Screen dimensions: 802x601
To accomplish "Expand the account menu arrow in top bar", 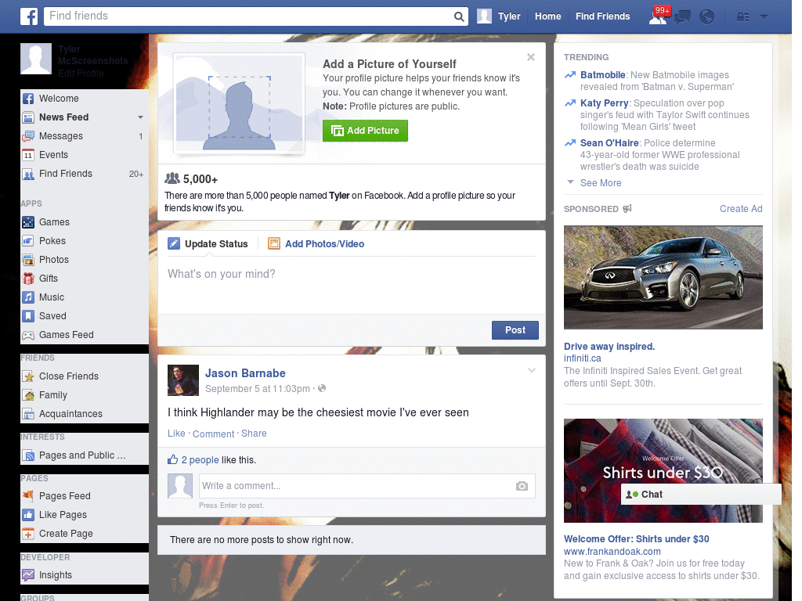I will coord(764,16).
